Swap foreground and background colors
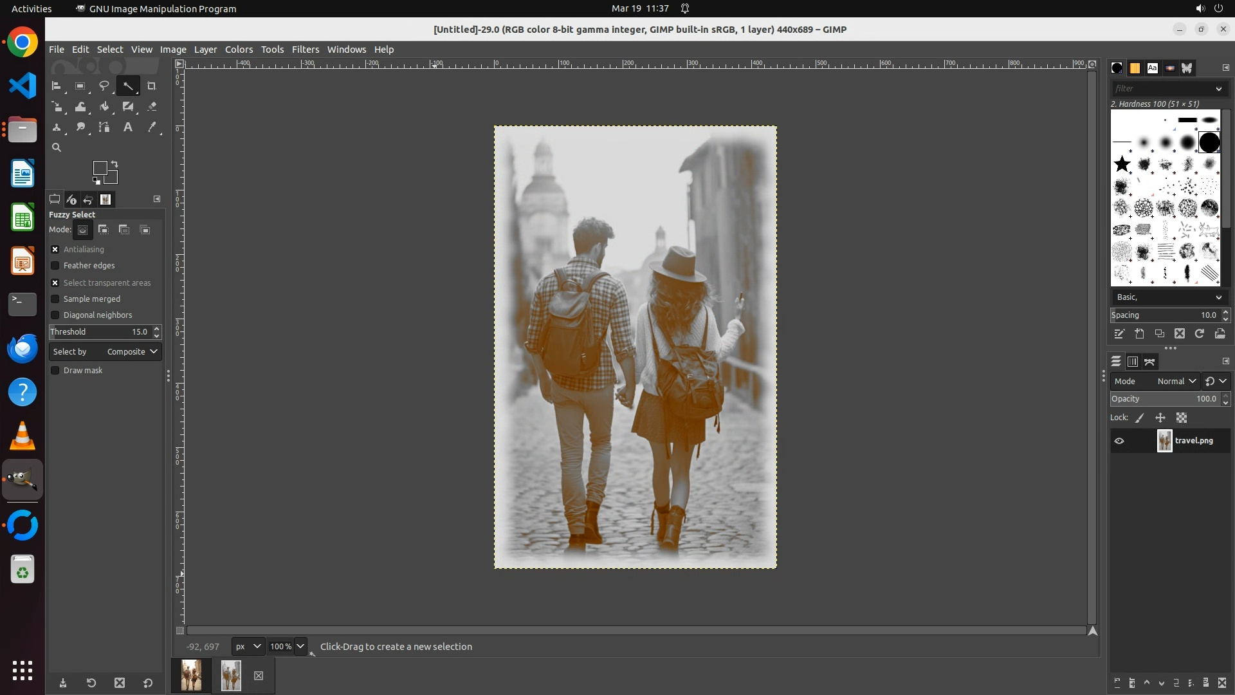 point(114,163)
